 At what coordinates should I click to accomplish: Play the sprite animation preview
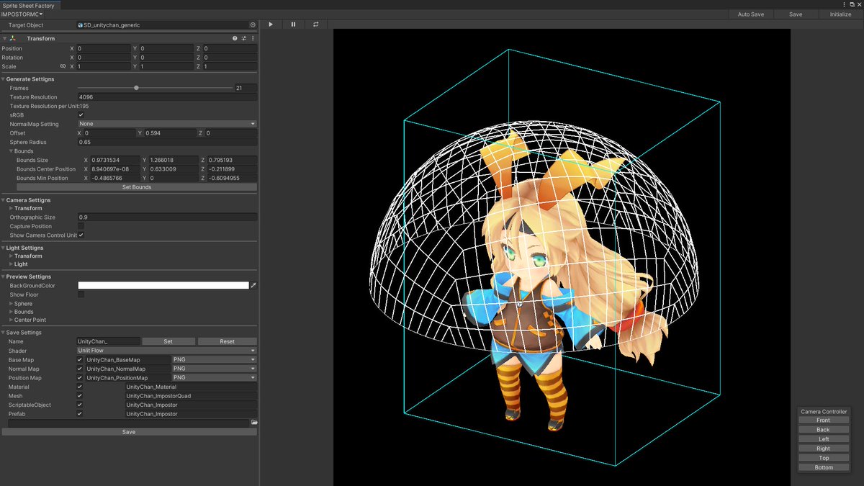271,24
